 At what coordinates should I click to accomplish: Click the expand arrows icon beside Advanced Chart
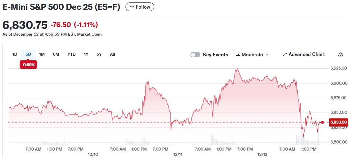pyautogui.click(x=285, y=55)
